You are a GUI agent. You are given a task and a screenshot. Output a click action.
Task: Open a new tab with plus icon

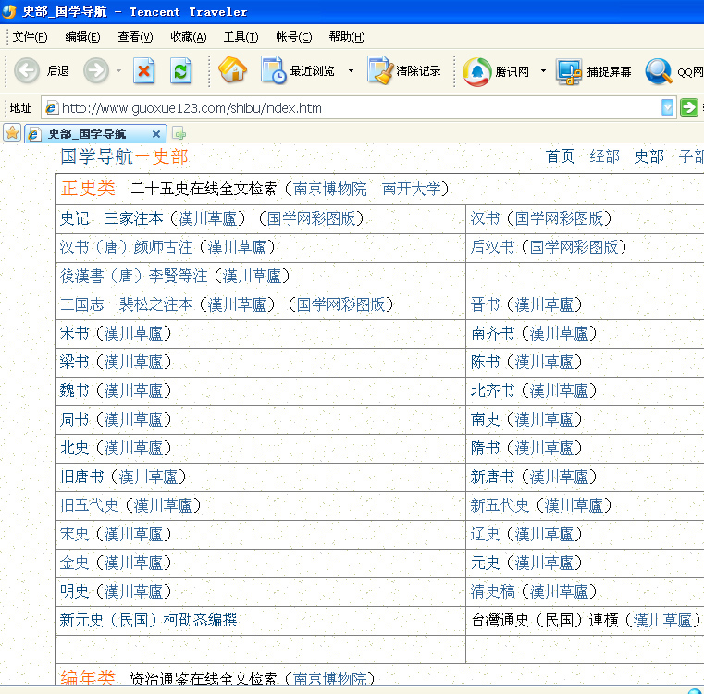coord(179,134)
